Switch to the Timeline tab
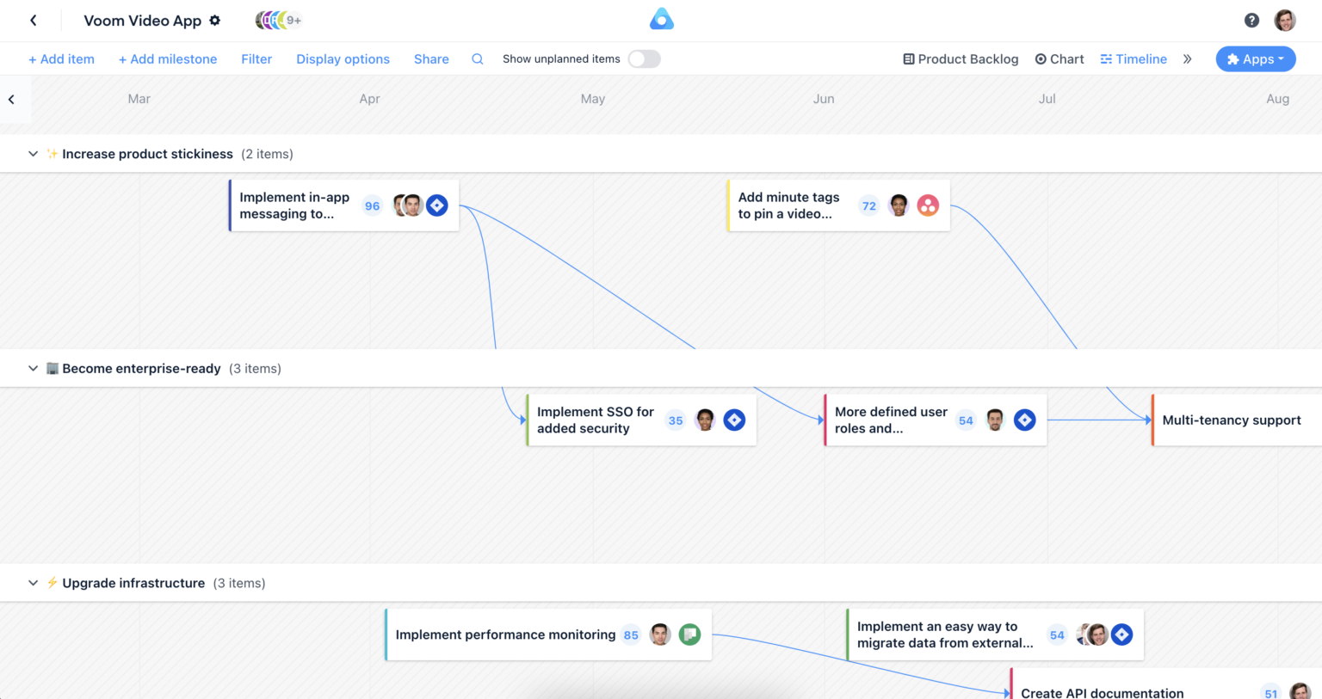Image resolution: width=1322 pixels, height=699 pixels. click(x=1134, y=58)
